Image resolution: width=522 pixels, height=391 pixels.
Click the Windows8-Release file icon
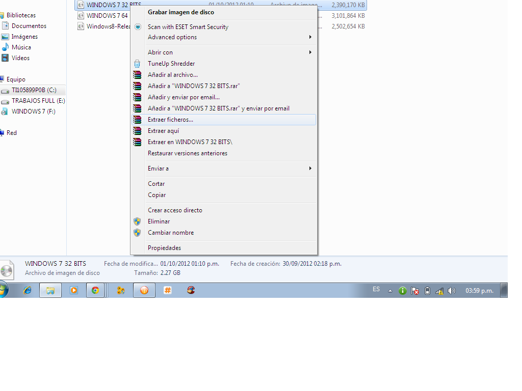coord(81,26)
